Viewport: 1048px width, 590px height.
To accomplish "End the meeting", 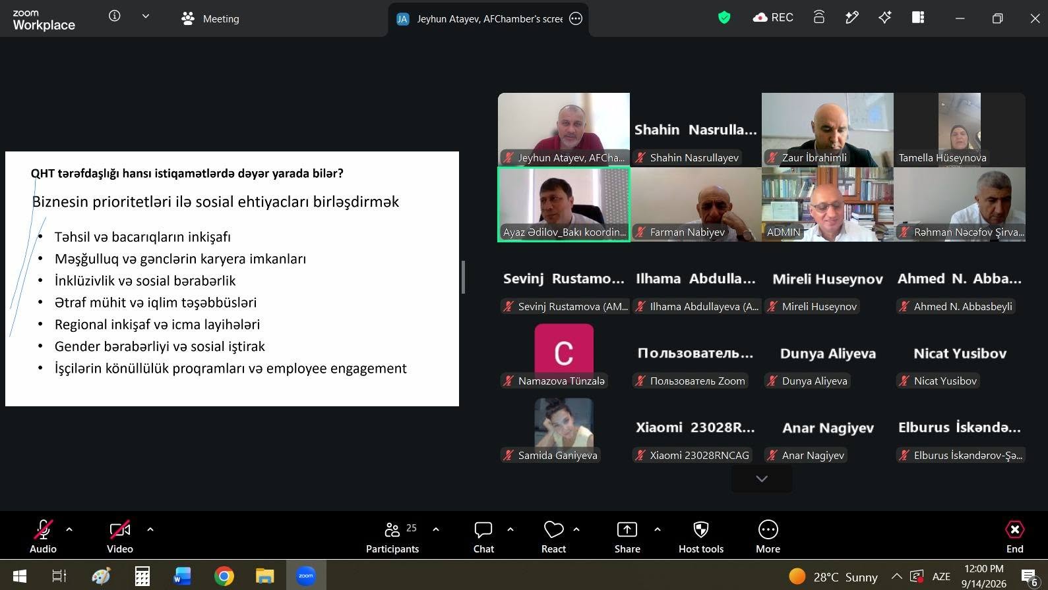I will (x=1014, y=537).
